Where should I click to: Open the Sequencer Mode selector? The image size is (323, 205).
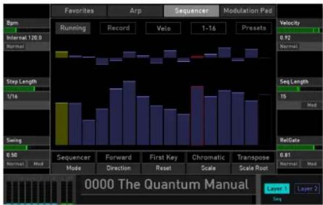[73, 157]
